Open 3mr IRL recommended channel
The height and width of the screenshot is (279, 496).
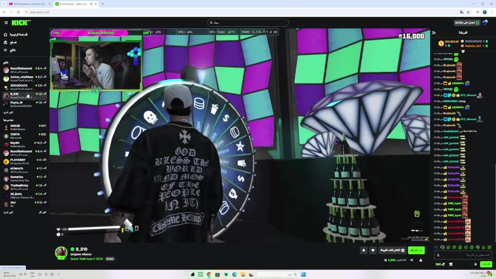click(x=25, y=204)
